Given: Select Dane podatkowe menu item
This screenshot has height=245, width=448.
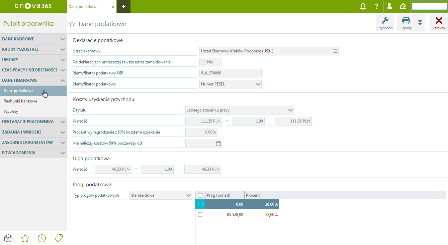Looking at the screenshot, I should (33, 91).
